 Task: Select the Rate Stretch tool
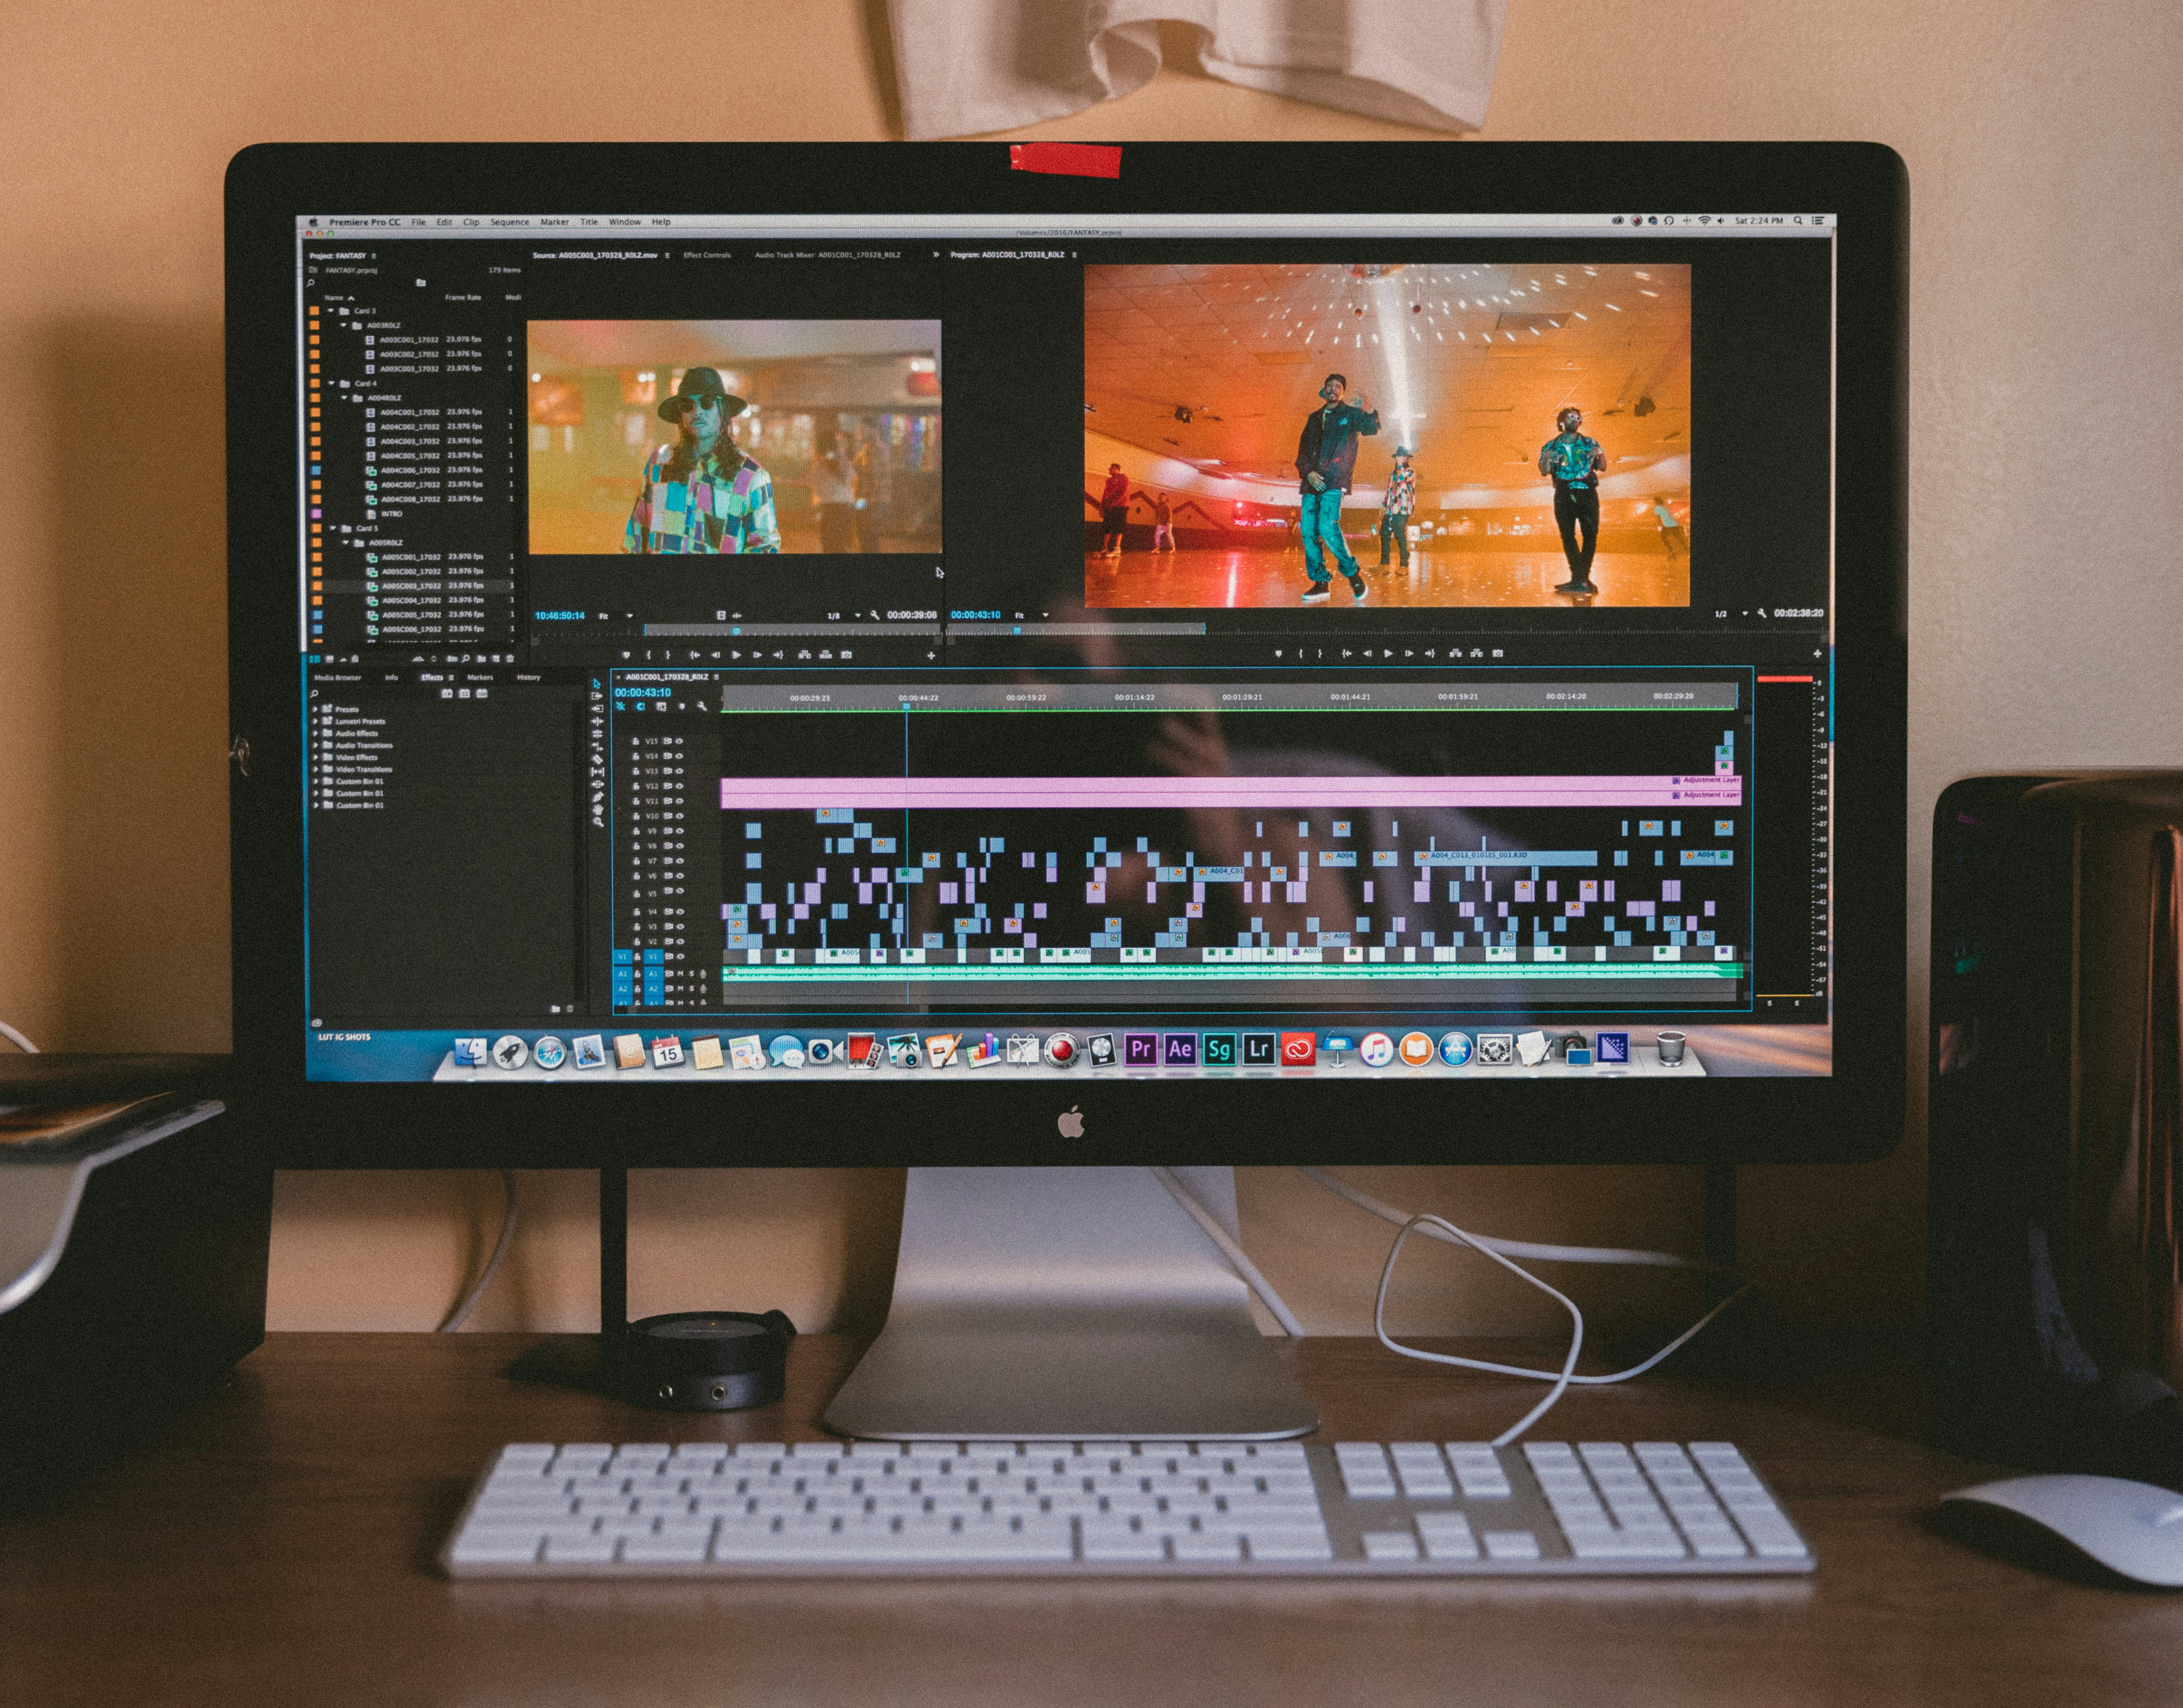[598, 747]
